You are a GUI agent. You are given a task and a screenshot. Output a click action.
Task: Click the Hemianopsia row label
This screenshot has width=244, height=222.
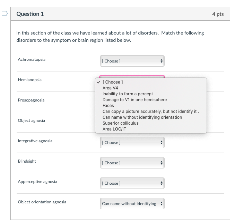(x=29, y=80)
